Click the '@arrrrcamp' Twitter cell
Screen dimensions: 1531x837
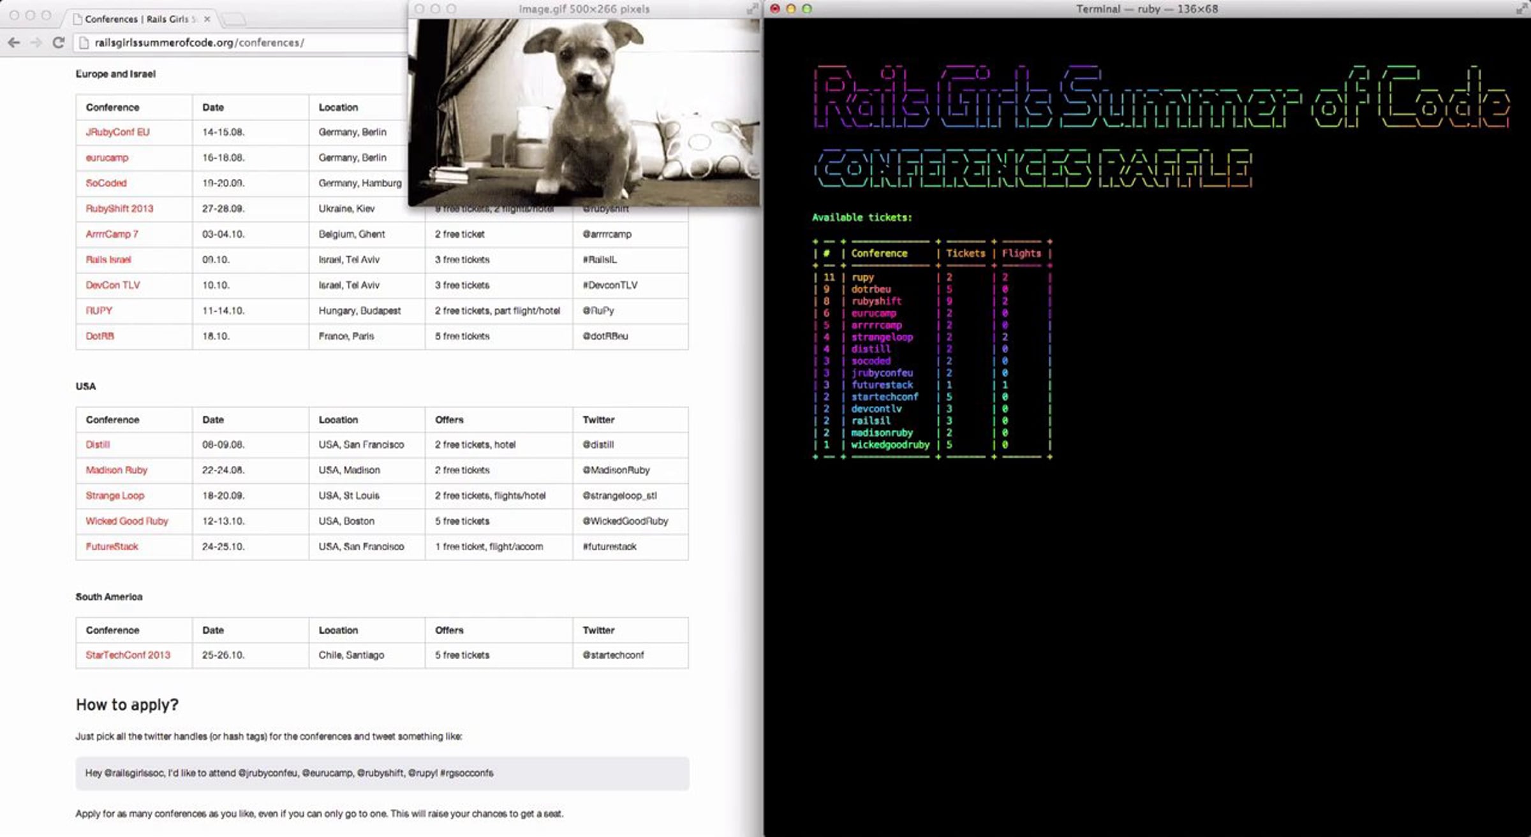(630, 234)
